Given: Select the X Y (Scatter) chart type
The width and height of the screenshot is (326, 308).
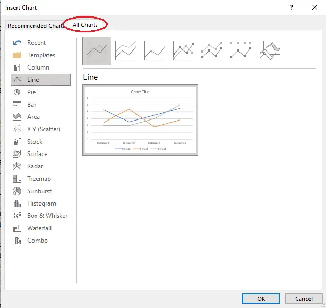Looking at the screenshot, I should (41, 129).
